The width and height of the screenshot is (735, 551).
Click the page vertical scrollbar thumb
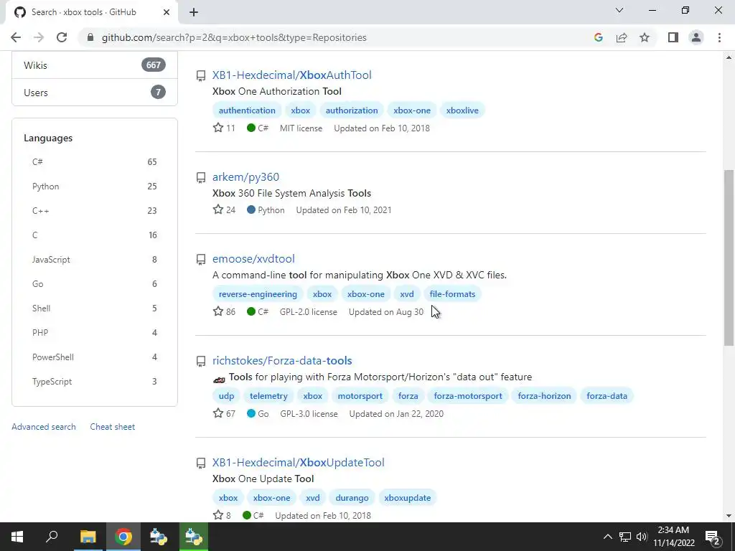pyautogui.click(x=729, y=258)
